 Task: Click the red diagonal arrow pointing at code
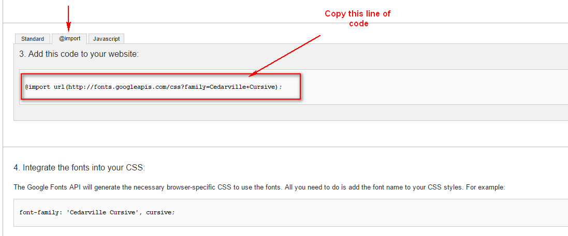[285, 55]
